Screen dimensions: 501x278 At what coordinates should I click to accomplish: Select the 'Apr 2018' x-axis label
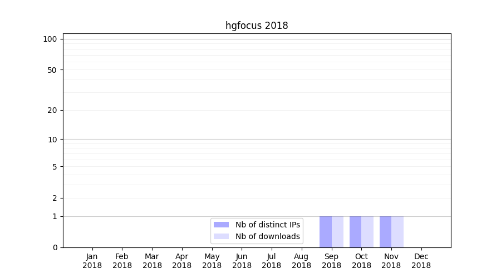[181, 261]
